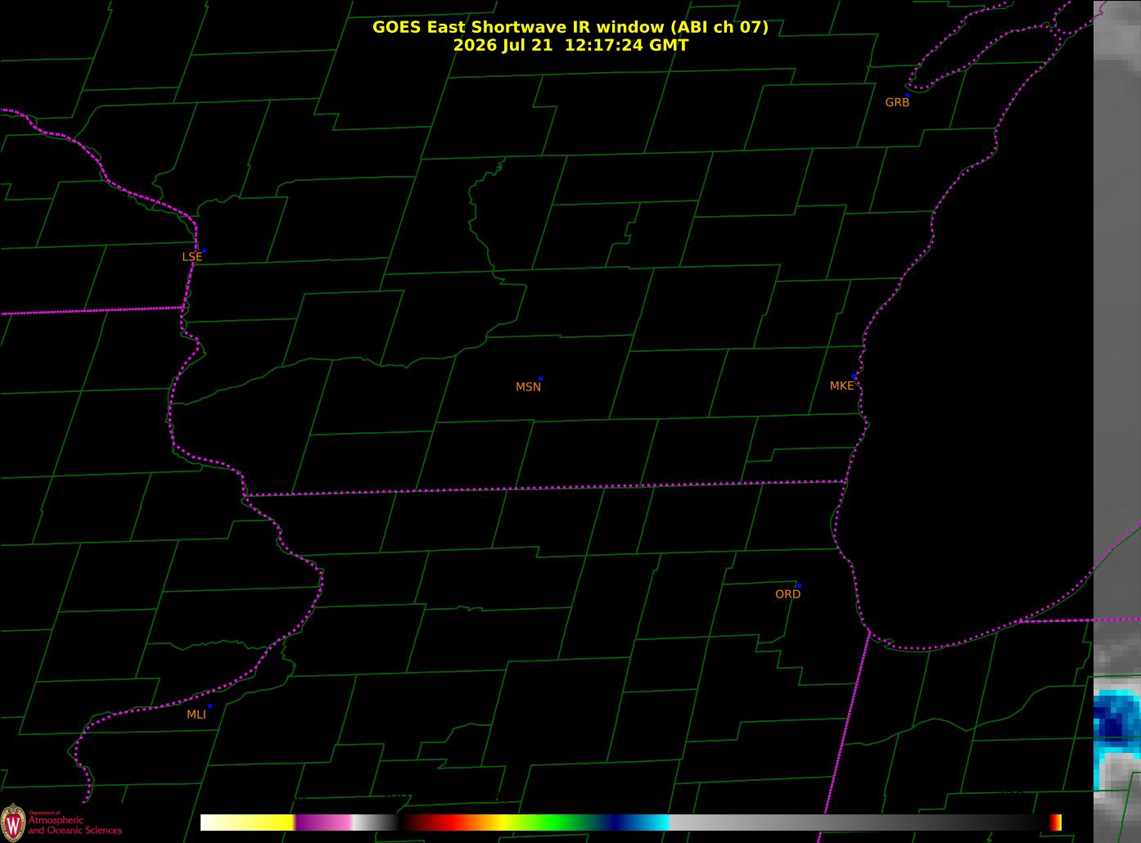Click the white start of color bar
This screenshot has width=1141, height=843.
click(217, 823)
